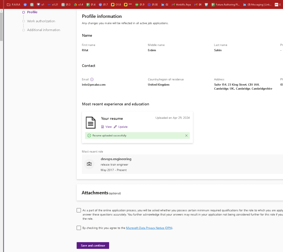The height and width of the screenshot is (252, 283).
Task: Click the 'United Kingdom' country value
Action: (159, 85)
